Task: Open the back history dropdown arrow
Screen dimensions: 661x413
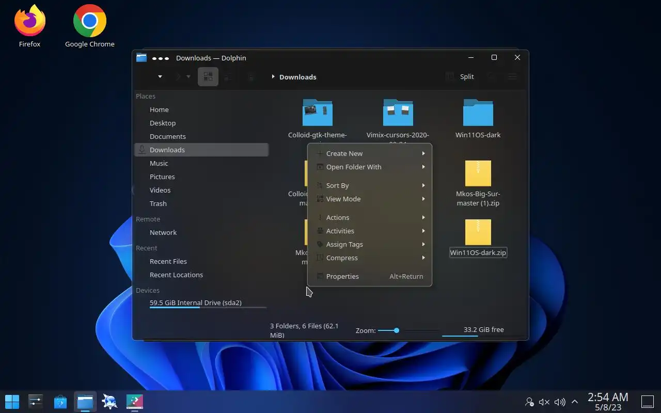Action: point(160,77)
